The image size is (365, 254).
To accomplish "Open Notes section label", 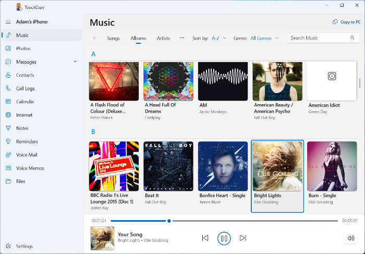I will 22,128.
